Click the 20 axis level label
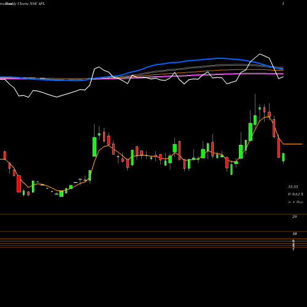 tap(295, 217)
